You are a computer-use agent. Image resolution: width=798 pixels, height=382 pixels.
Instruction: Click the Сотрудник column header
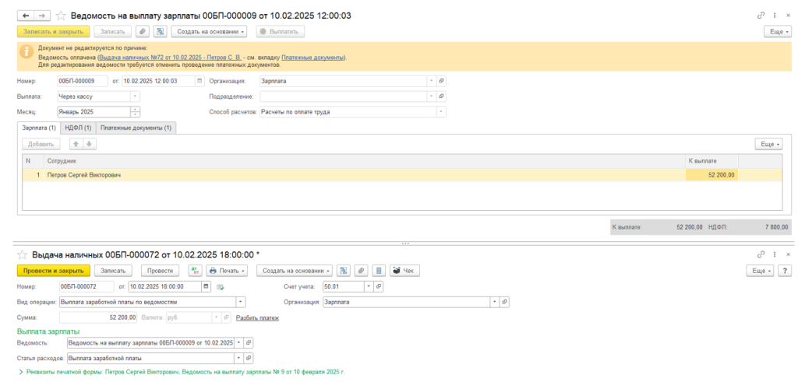[364, 160]
